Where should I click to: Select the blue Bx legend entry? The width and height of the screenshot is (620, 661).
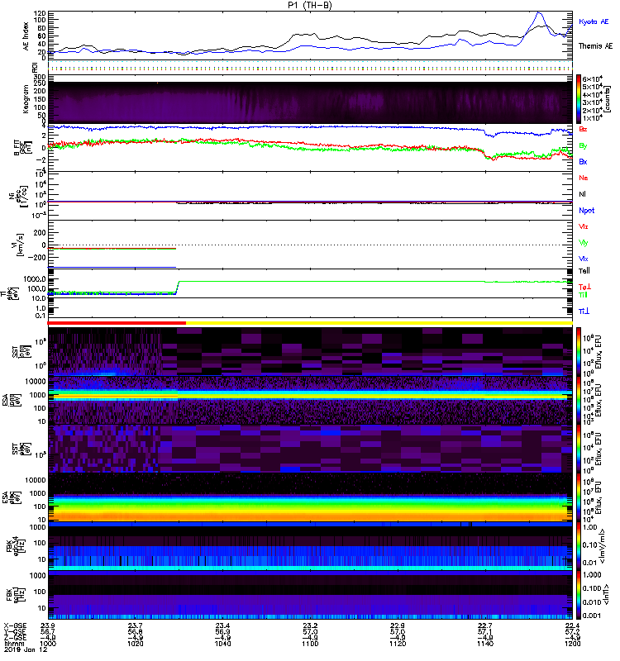point(584,162)
